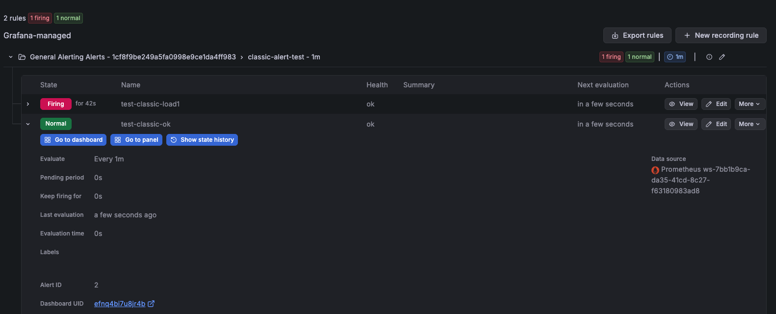Edit the test-classic-ok rule

(716, 124)
